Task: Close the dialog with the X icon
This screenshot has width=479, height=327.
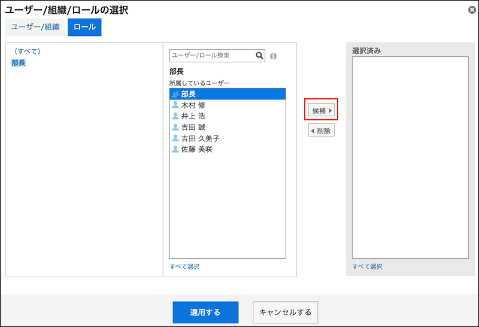Action: tap(472, 10)
